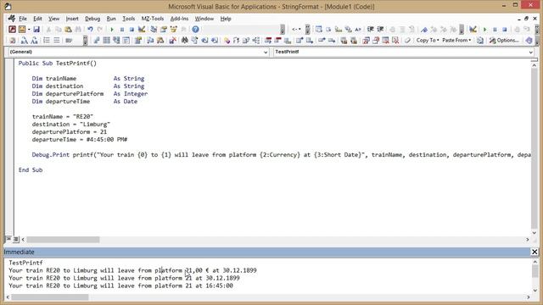Run Sub with Standard toolbar green arrow
This screenshot has height=305, width=543.
[112, 30]
